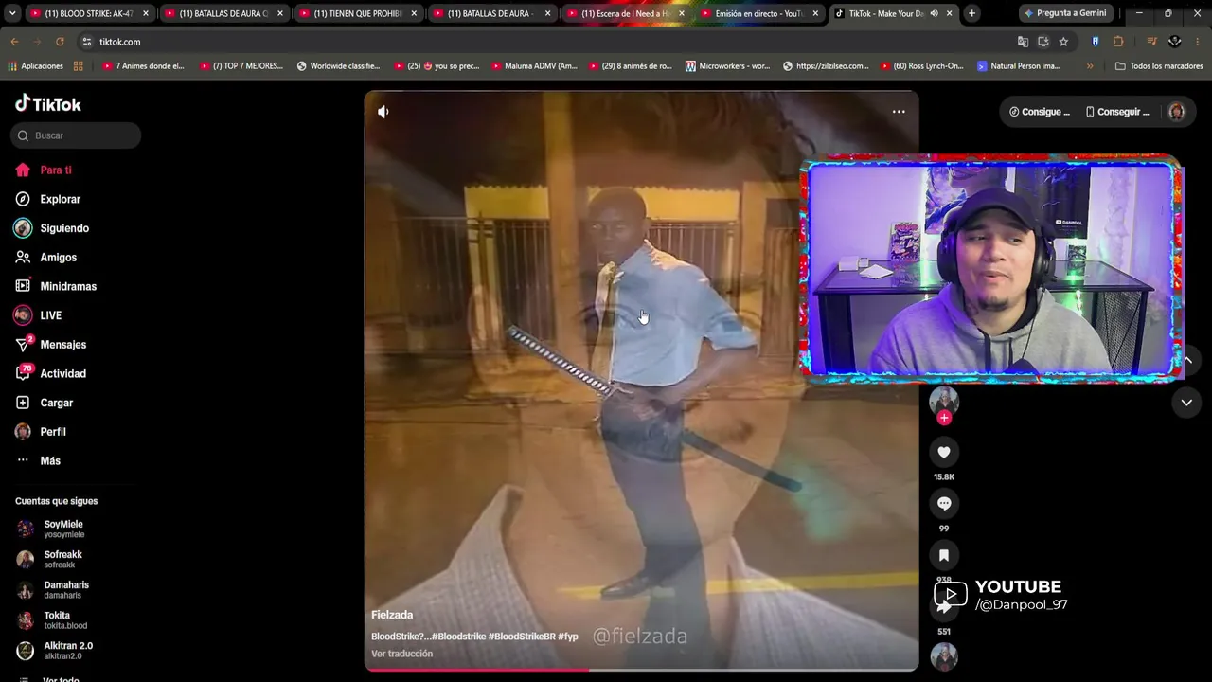Click the #fyp hashtag

click(568, 637)
